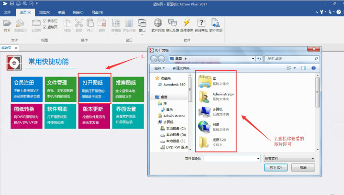
Task: Switch to the 主页(H) ribbon tab
Action: pyautogui.click(x=25, y=12)
